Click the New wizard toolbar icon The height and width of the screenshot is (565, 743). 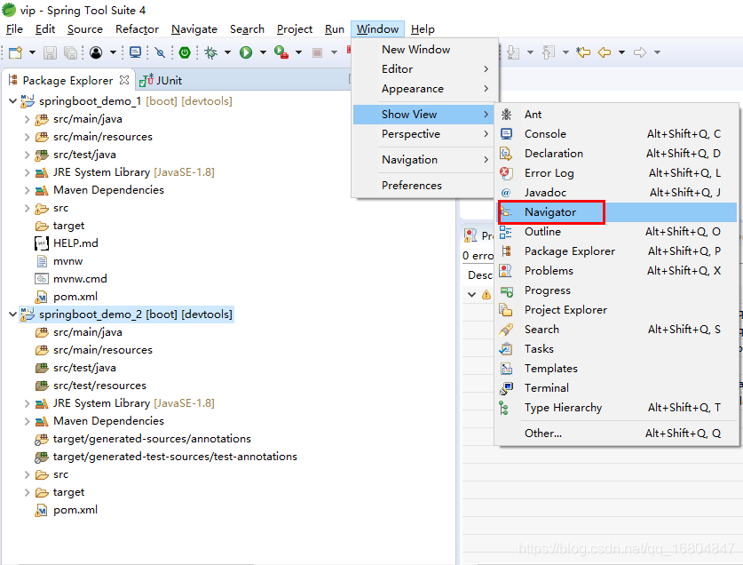point(15,52)
